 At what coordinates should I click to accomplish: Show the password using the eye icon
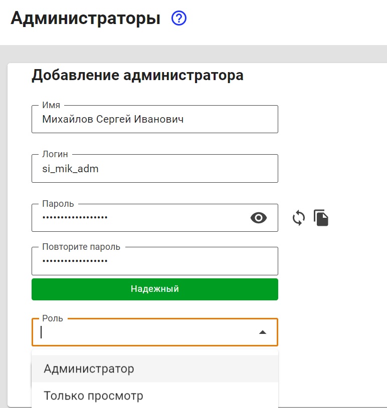tap(259, 218)
